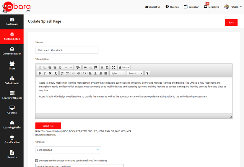Click the Redo arrow icon

click(x=71, y=67)
